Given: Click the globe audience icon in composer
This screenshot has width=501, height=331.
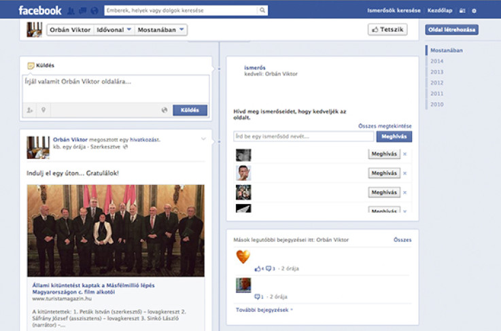Looking at the screenshot, I should (x=165, y=110).
